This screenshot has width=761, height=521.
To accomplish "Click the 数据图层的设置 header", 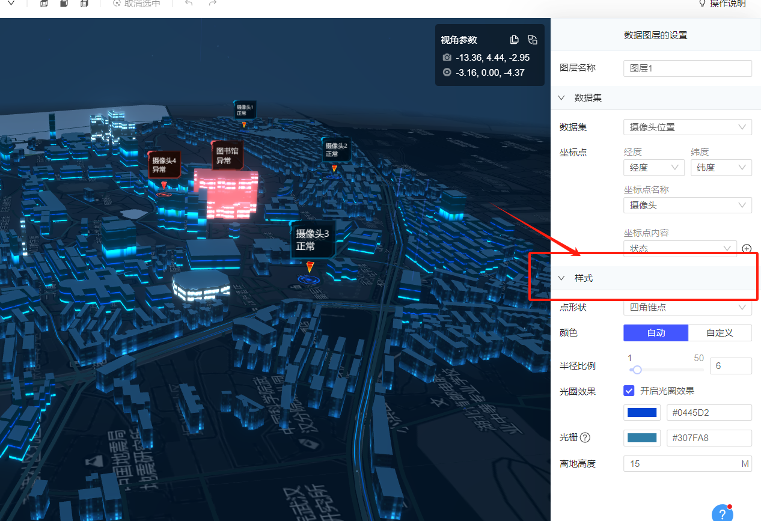I will click(656, 35).
